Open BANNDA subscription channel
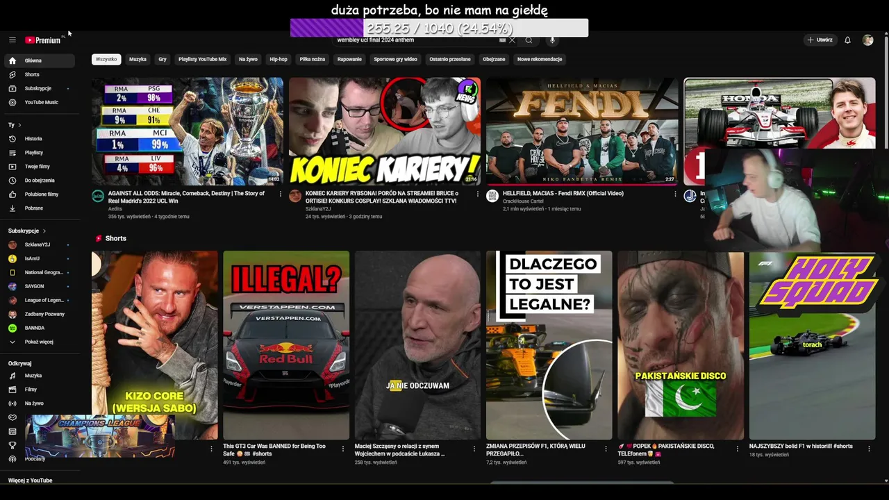This screenshot has width=889, height=500. coord(41,328)
